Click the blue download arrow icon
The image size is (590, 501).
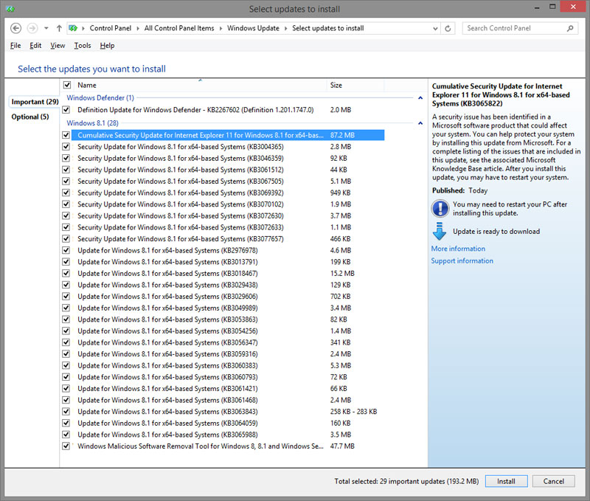pos(439,231)
